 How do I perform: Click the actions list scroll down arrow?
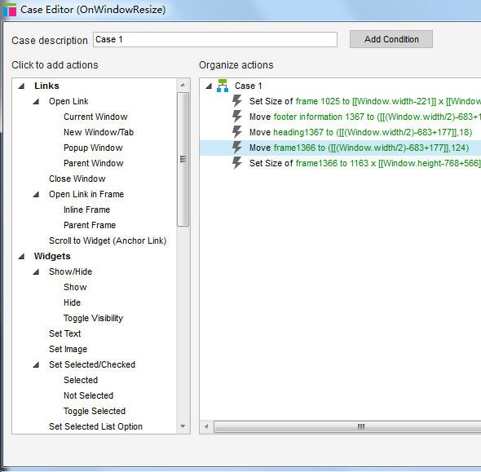(183, 426)
